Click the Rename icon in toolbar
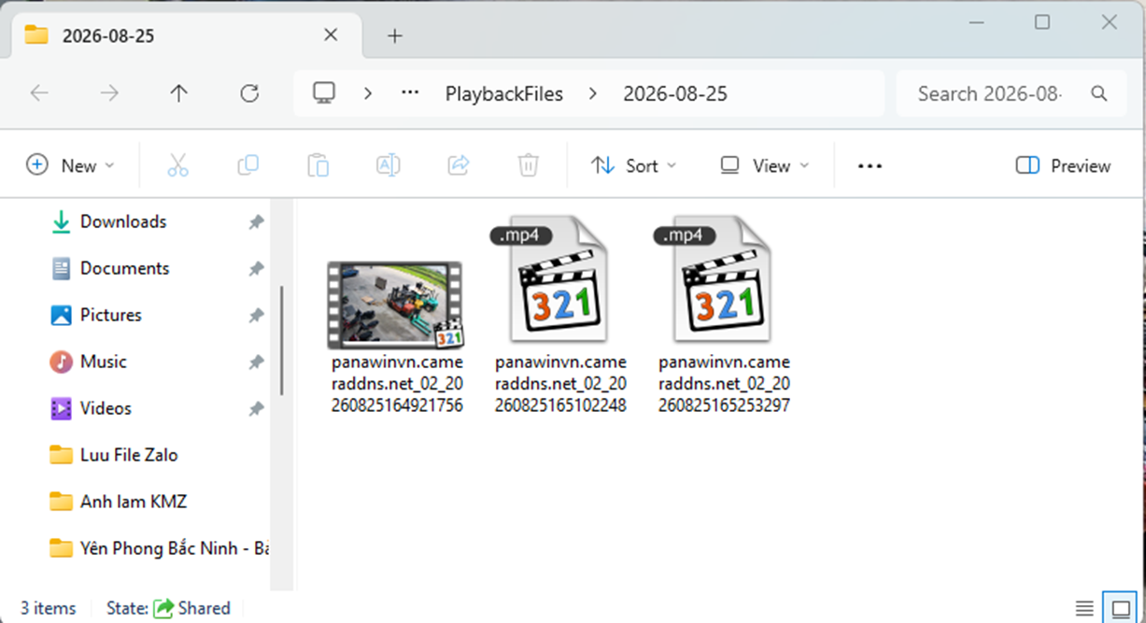The width and height of the screenshot is (1146, 623). click(388, 166)
